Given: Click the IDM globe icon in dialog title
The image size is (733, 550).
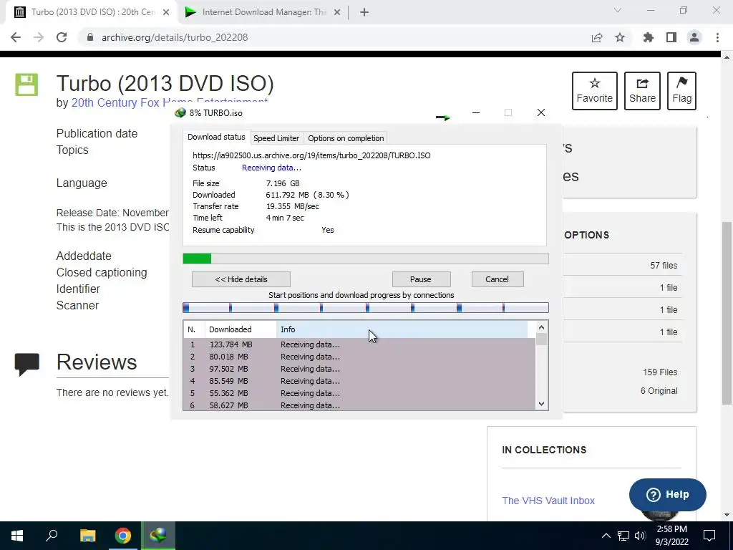Looking at the screenshot, I should click(180, 112).
